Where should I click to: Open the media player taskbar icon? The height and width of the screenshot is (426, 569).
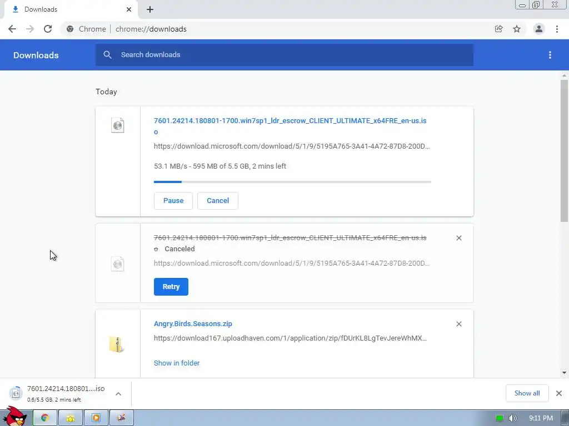(96, 418)
